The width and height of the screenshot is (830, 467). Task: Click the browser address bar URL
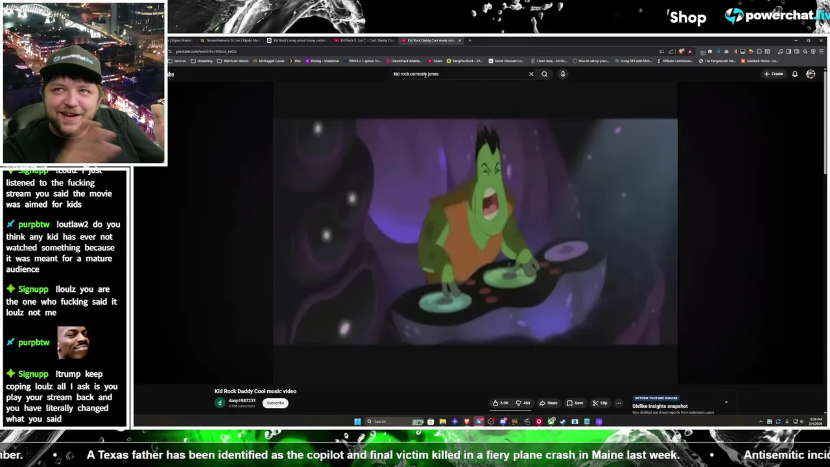pos(206,51)
